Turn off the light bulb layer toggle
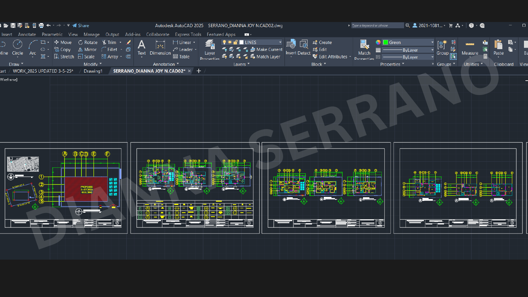Screen dimensions: 528x297 coord(224,42)
